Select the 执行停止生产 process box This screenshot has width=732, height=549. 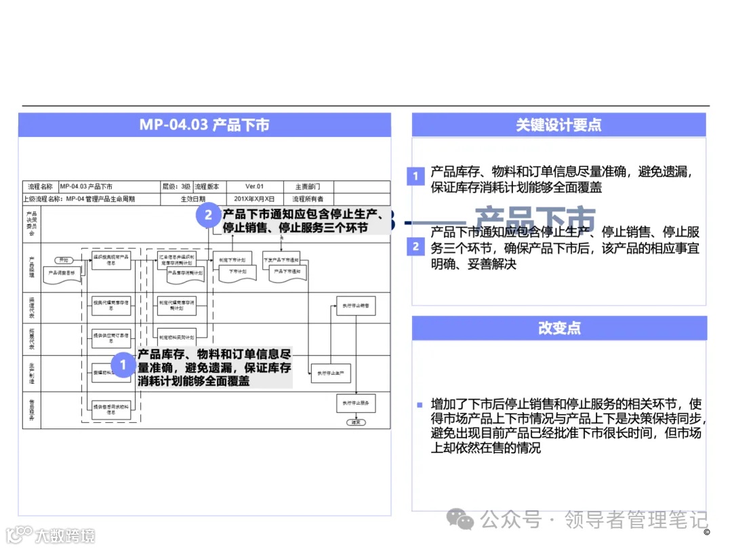[330, 374]
